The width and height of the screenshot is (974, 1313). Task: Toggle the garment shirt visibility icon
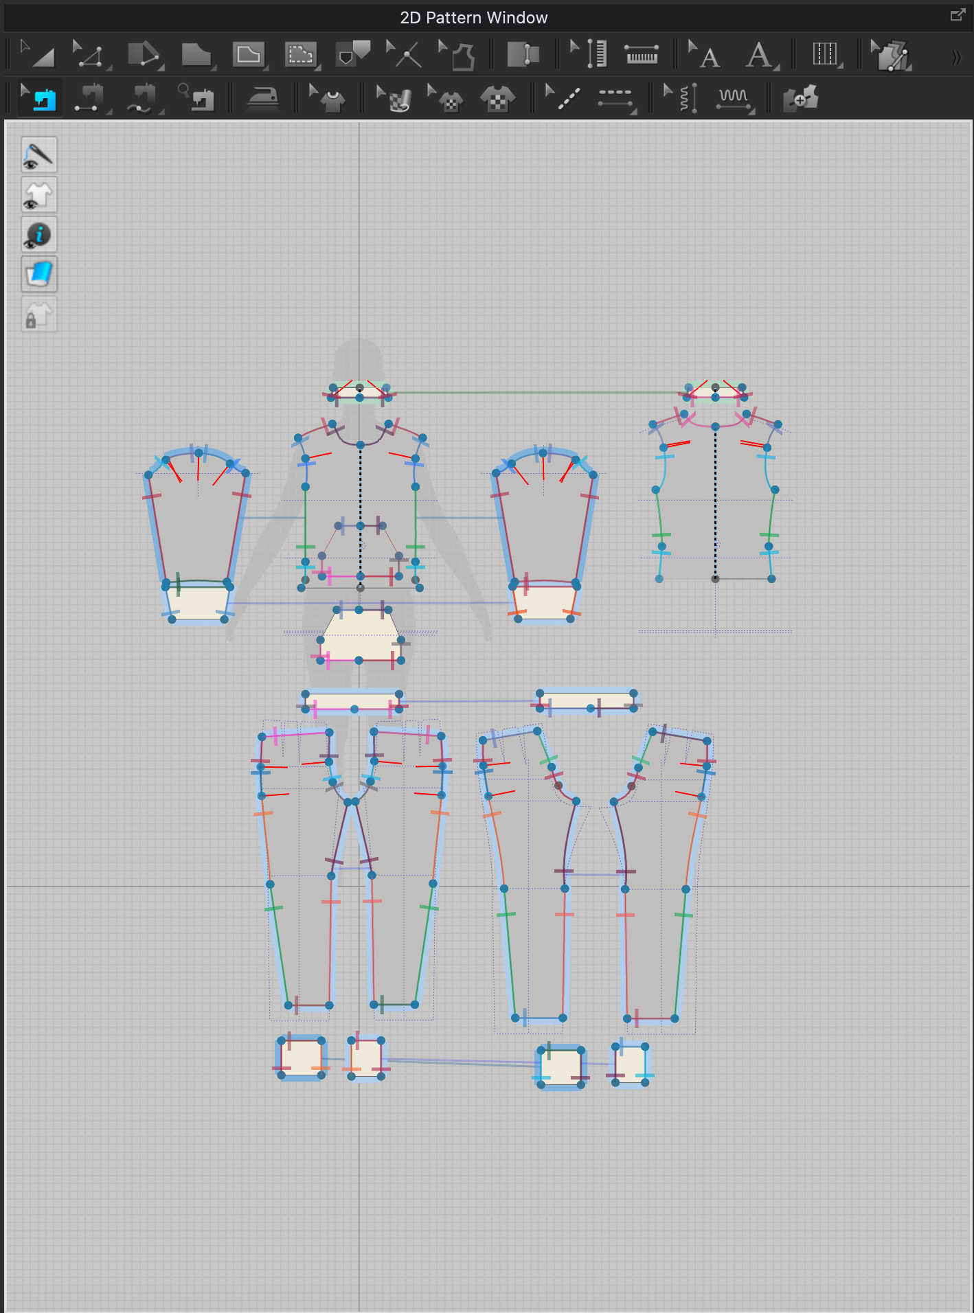(x=38, y=195)
